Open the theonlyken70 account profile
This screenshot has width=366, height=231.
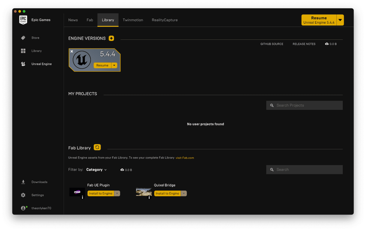[41, 208]
